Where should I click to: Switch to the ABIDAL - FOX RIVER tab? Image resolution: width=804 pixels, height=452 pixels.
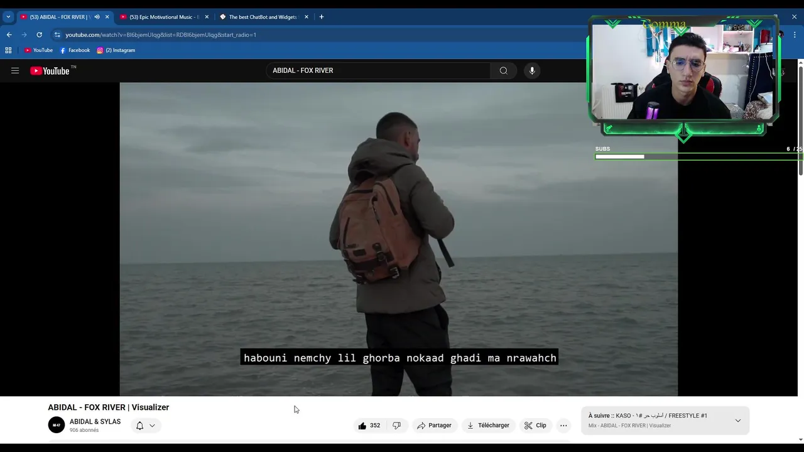click(60, 17)
